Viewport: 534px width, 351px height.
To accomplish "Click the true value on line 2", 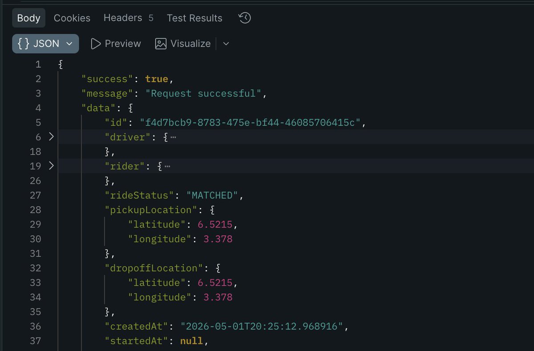I will click(x=157, y=79).
